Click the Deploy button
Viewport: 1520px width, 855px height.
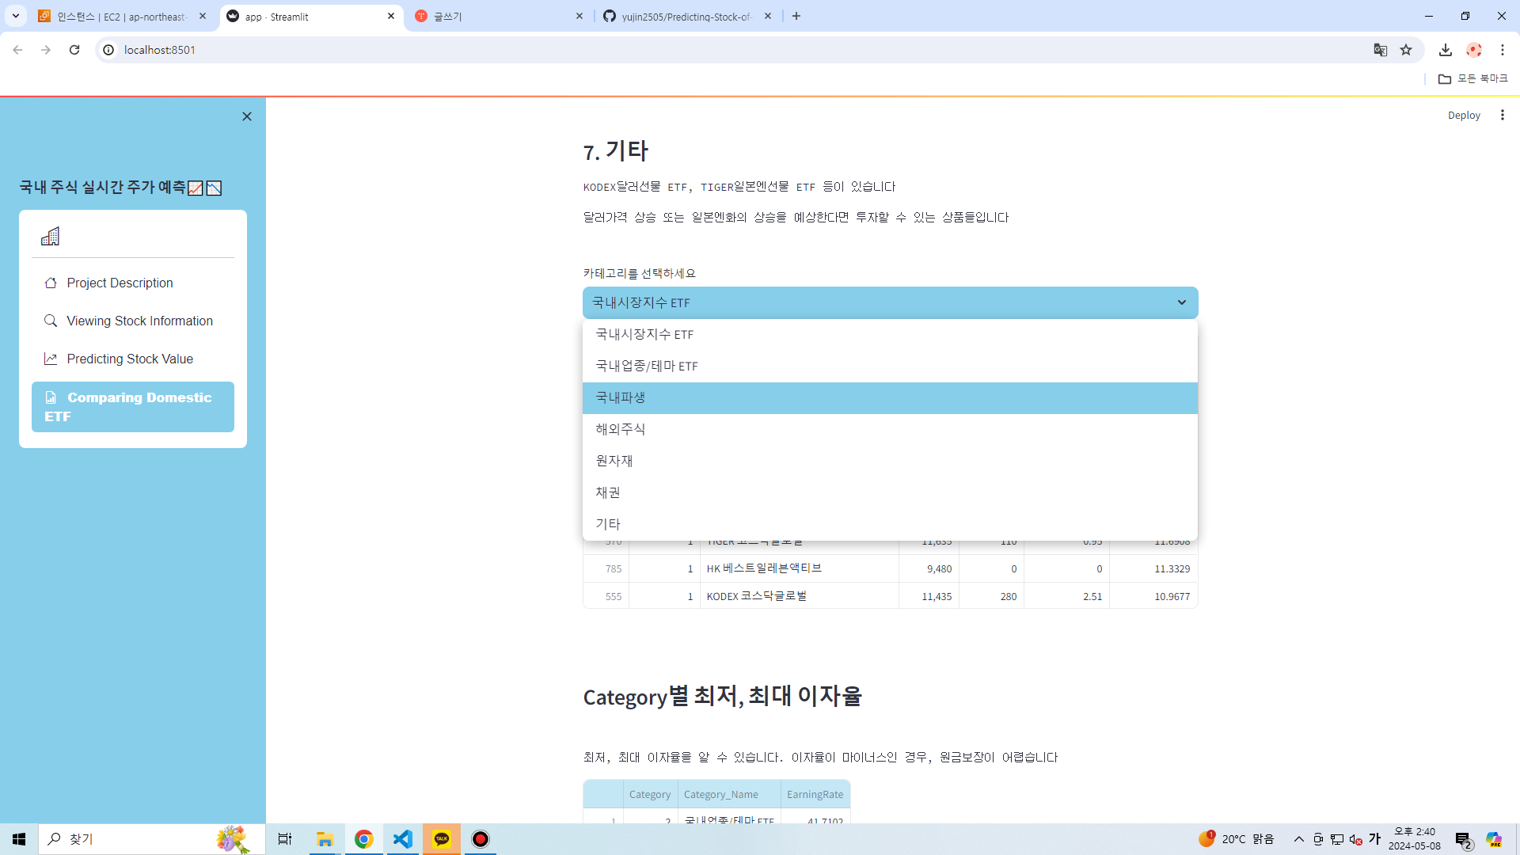pyautogui.click(x=1463, y=115)
